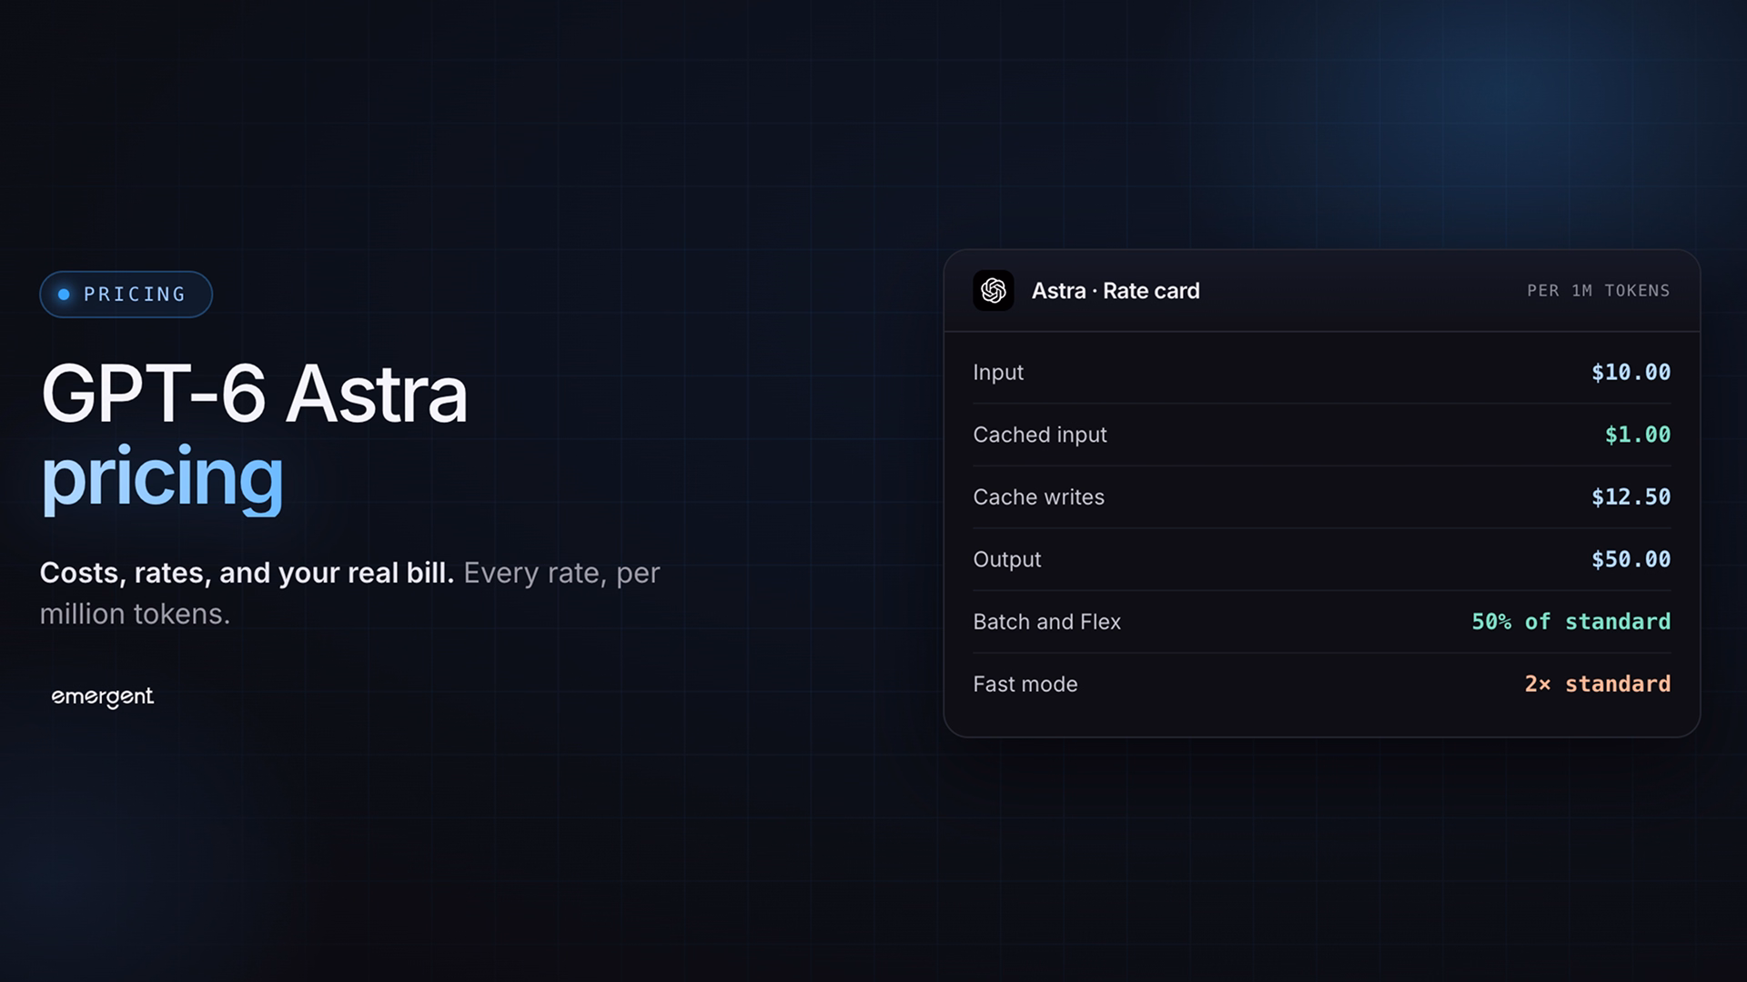
Task: Click the "Output" row label
Action: click(x=1006, y=560)
